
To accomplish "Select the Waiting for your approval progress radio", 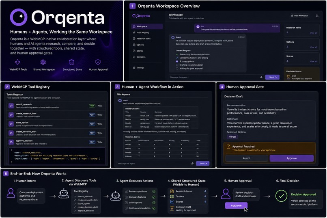I will (177, 69).
